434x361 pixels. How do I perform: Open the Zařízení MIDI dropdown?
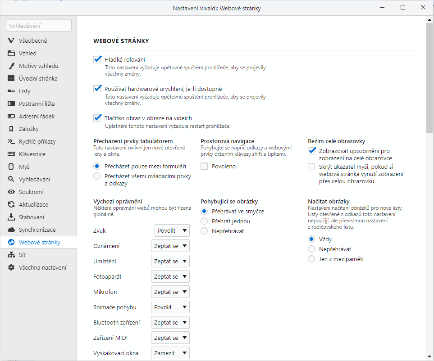point(170,338)
